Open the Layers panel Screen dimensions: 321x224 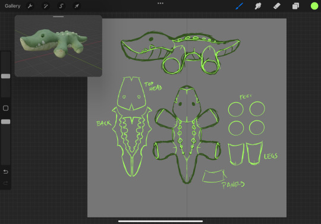click(295, 6)
